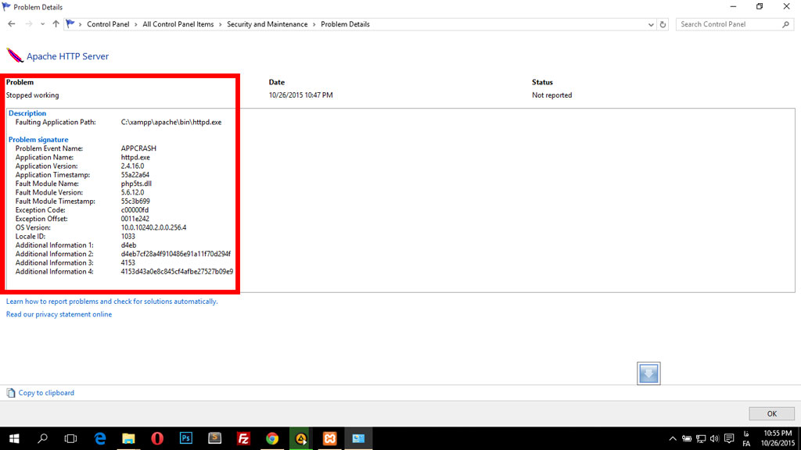This screenshot has height=450, width=801.
Task: Open the Control Panel breadcrumb
Action: pyautogui.click(x=108, y=24)
